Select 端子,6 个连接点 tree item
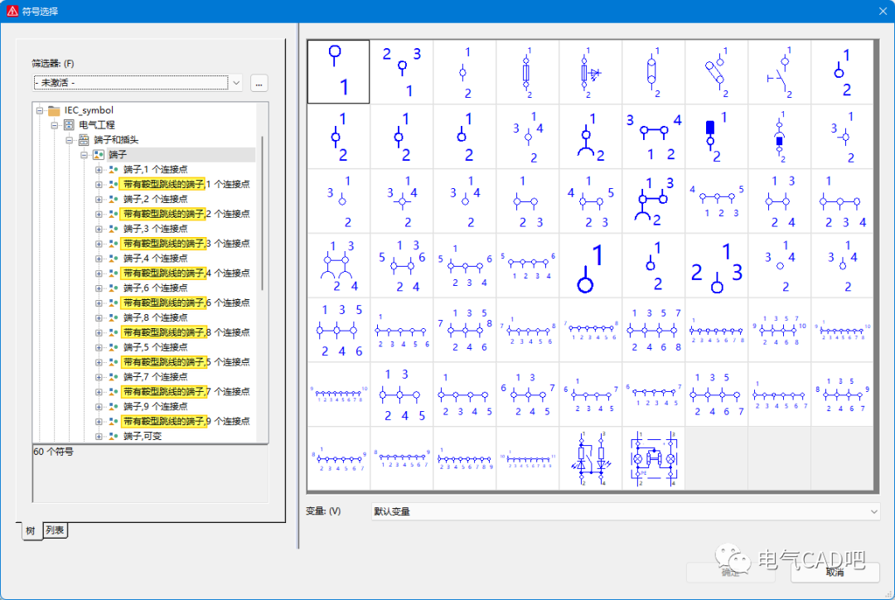895x600 pixels. coord(155,288)
